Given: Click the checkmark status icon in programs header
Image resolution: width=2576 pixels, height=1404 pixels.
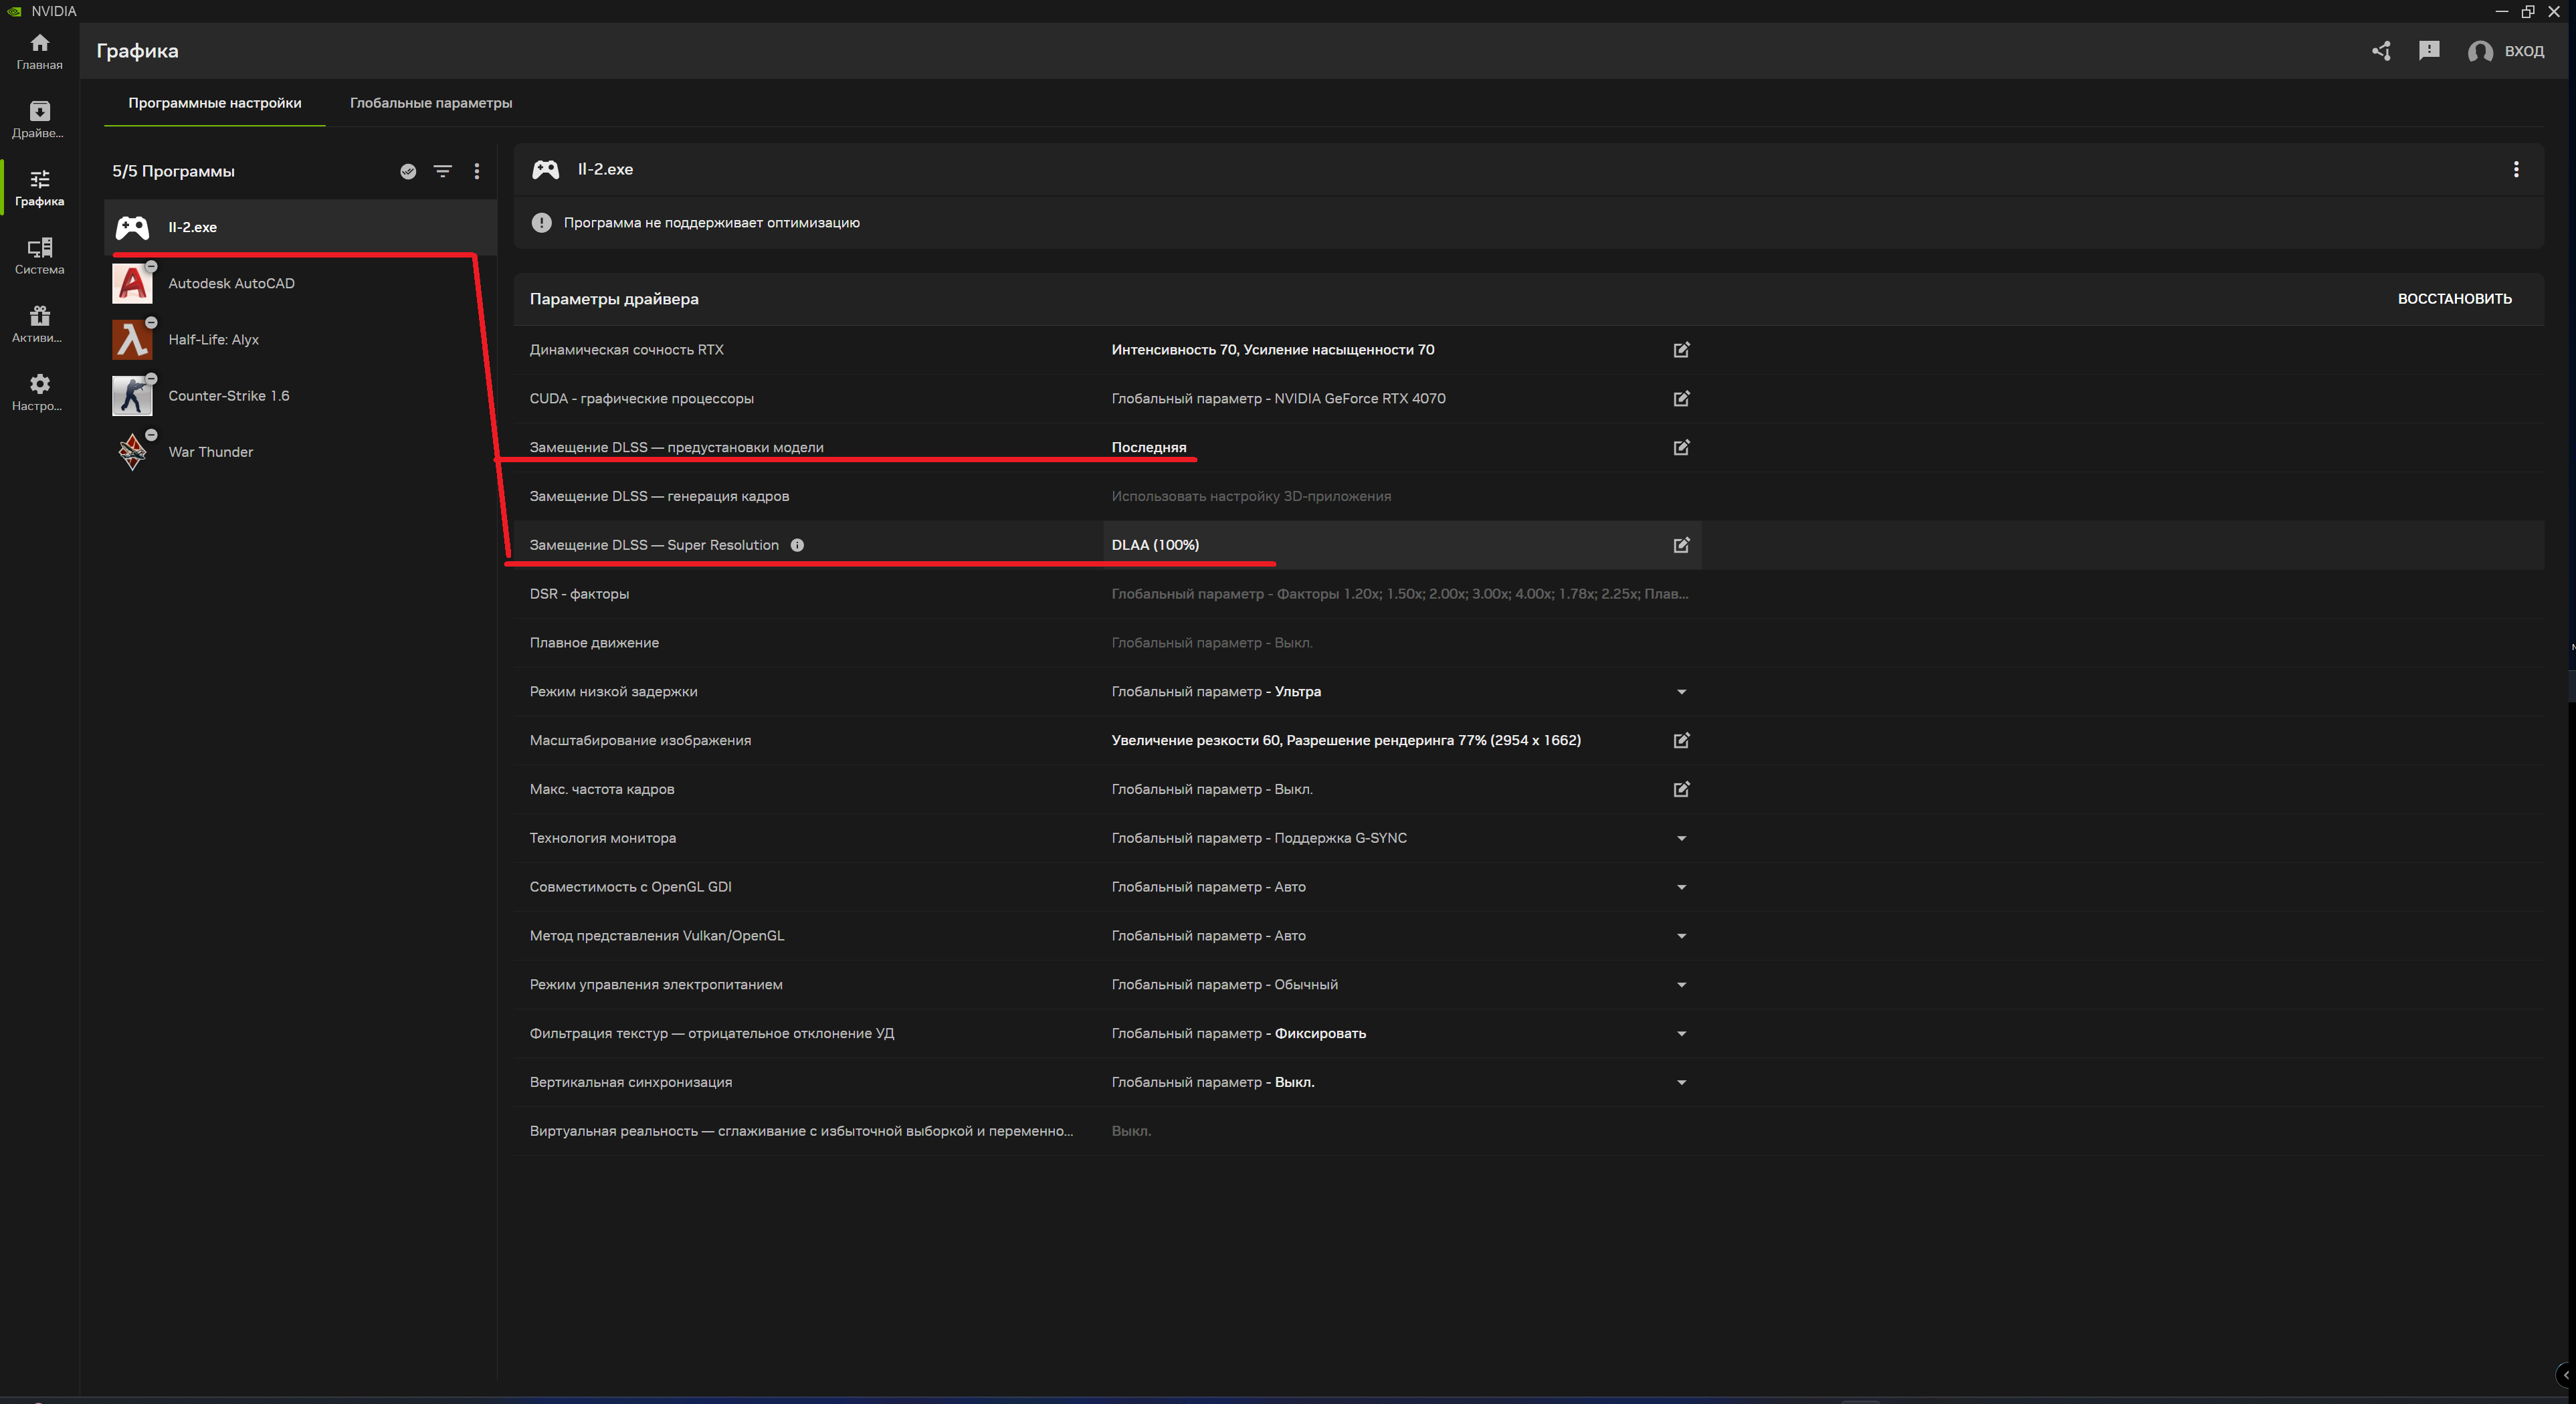Looking at the screenshot, I should [x=408, y=171].
